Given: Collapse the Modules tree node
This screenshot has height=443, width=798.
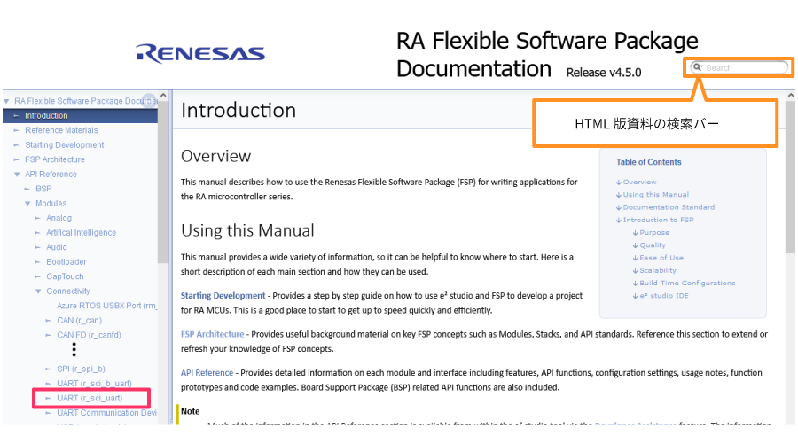Looking at the screenshot, I should point(27,204).
